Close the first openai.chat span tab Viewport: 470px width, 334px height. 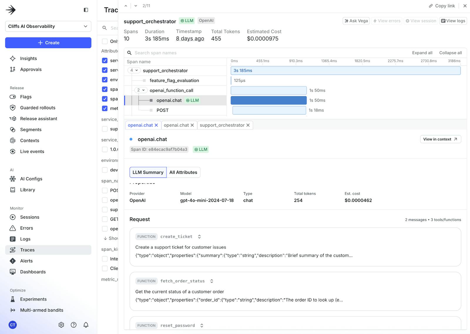(156, 125)
